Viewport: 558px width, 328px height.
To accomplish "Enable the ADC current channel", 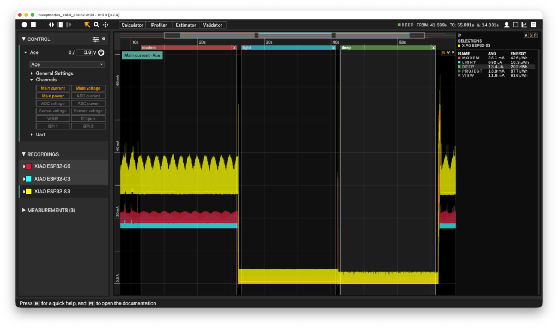I will tap(88, 96).
